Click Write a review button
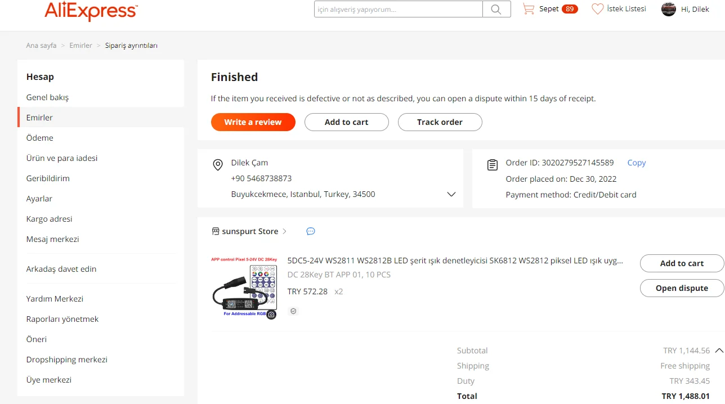 (x=253, y=122)
